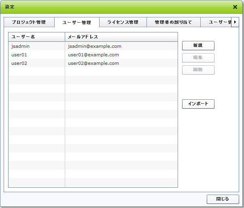The width and height of the screenshot is (244, 208).
Task: Select the user01 user name cell
Action: [36, 55]
